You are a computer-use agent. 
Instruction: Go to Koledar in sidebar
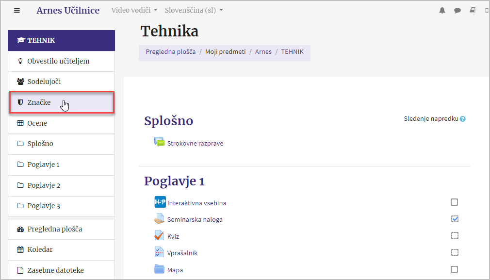pos(61,250)
